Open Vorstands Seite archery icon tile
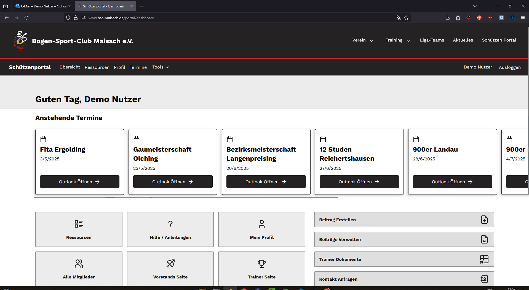The width and height of the screenshot is (529, 290). coord(170,269)
